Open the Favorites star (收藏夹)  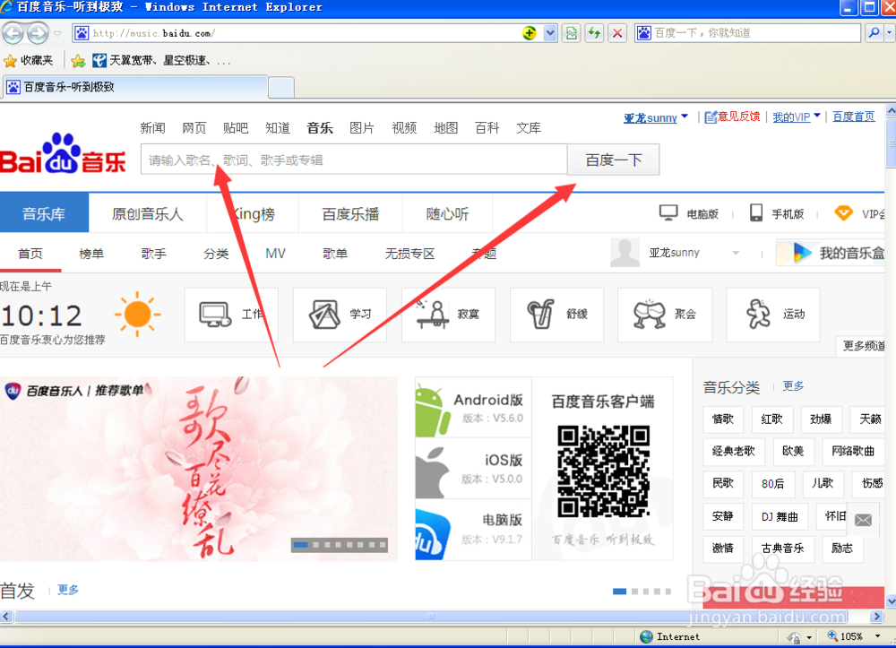point(28,60)
